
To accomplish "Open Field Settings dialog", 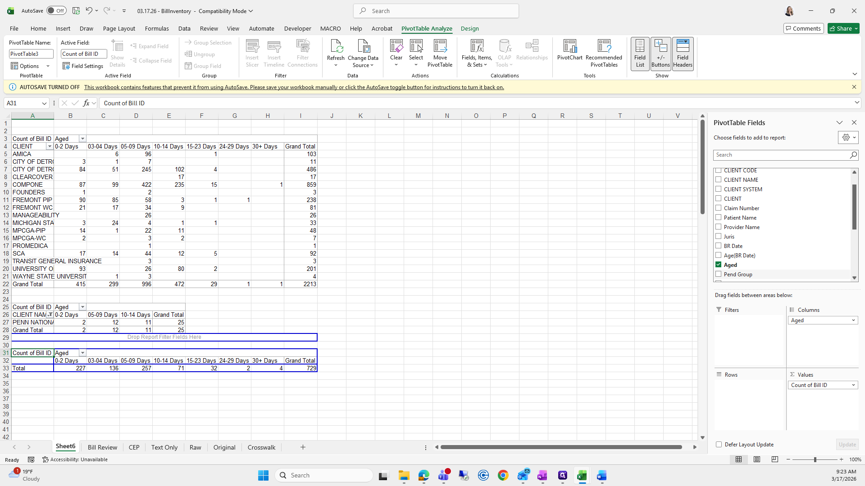I will (83, 66).
